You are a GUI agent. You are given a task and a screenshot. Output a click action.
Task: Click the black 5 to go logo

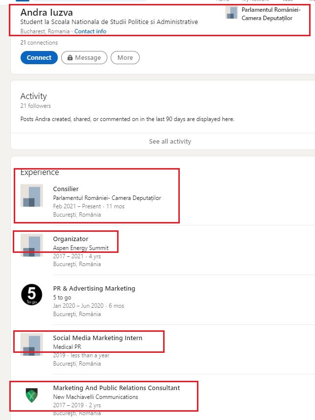tap(31, 295)
